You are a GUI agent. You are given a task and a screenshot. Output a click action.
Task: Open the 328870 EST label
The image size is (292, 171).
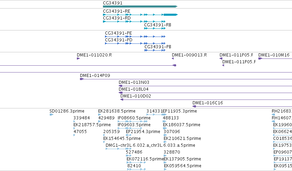[x=172, y=152]
